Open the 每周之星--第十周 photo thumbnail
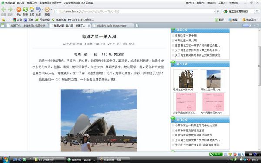Image resolution: width=261 pixels, height=163 pixels. point(186,79)
